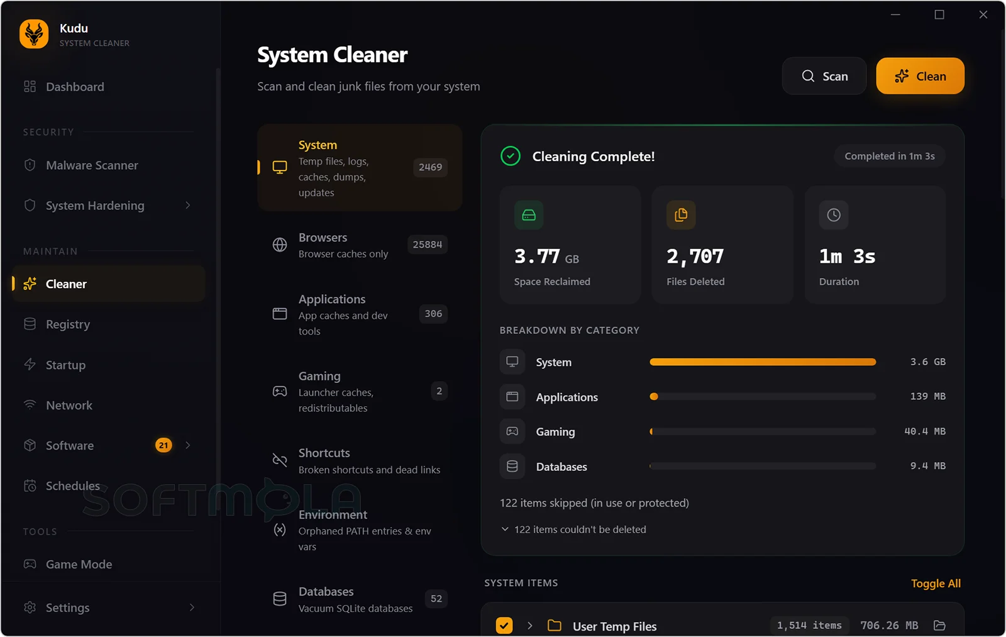Expand the Software submenu chevron
This screenshot has height=637, width=1006.
188,445
